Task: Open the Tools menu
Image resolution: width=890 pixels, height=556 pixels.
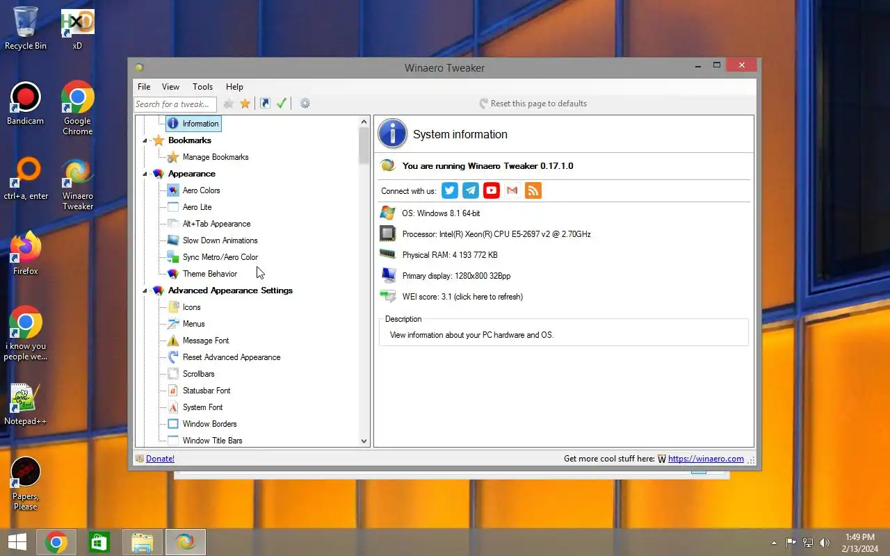Action: [202, 87]
